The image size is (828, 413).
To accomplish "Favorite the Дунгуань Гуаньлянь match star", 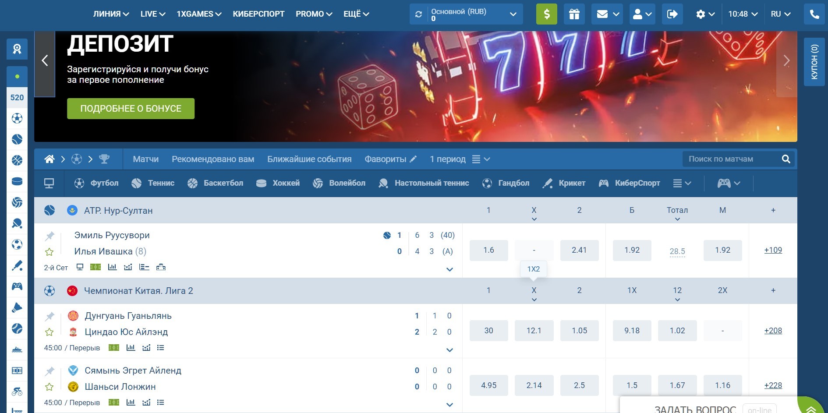I will pyautogui.click(x=50, y=332).
